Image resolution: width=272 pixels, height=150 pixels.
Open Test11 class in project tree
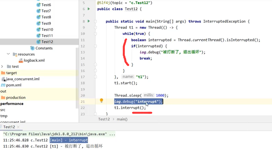point(47,36)
